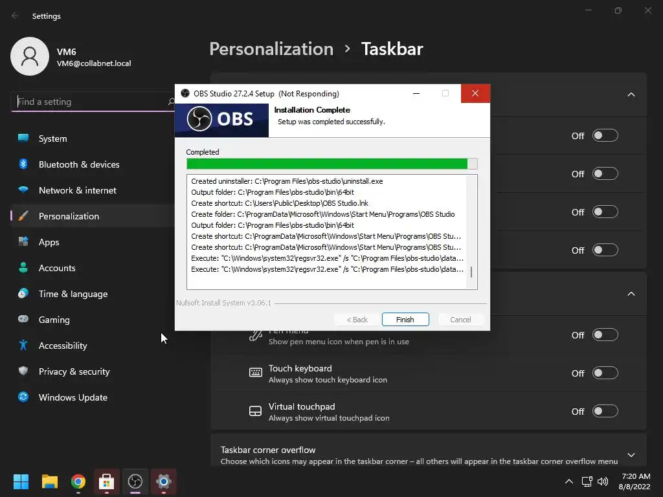Toggle the fourth Off switch in taskbar items

coord(605,250)
